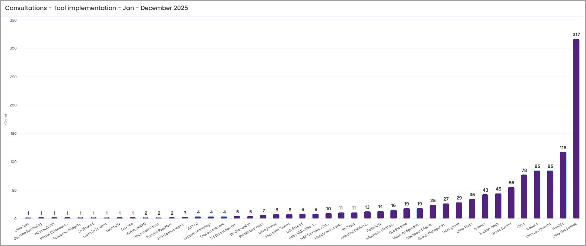Click the Ultra group bar showing 29
Screen dimensions: 586x246
(x=459, y=210)
